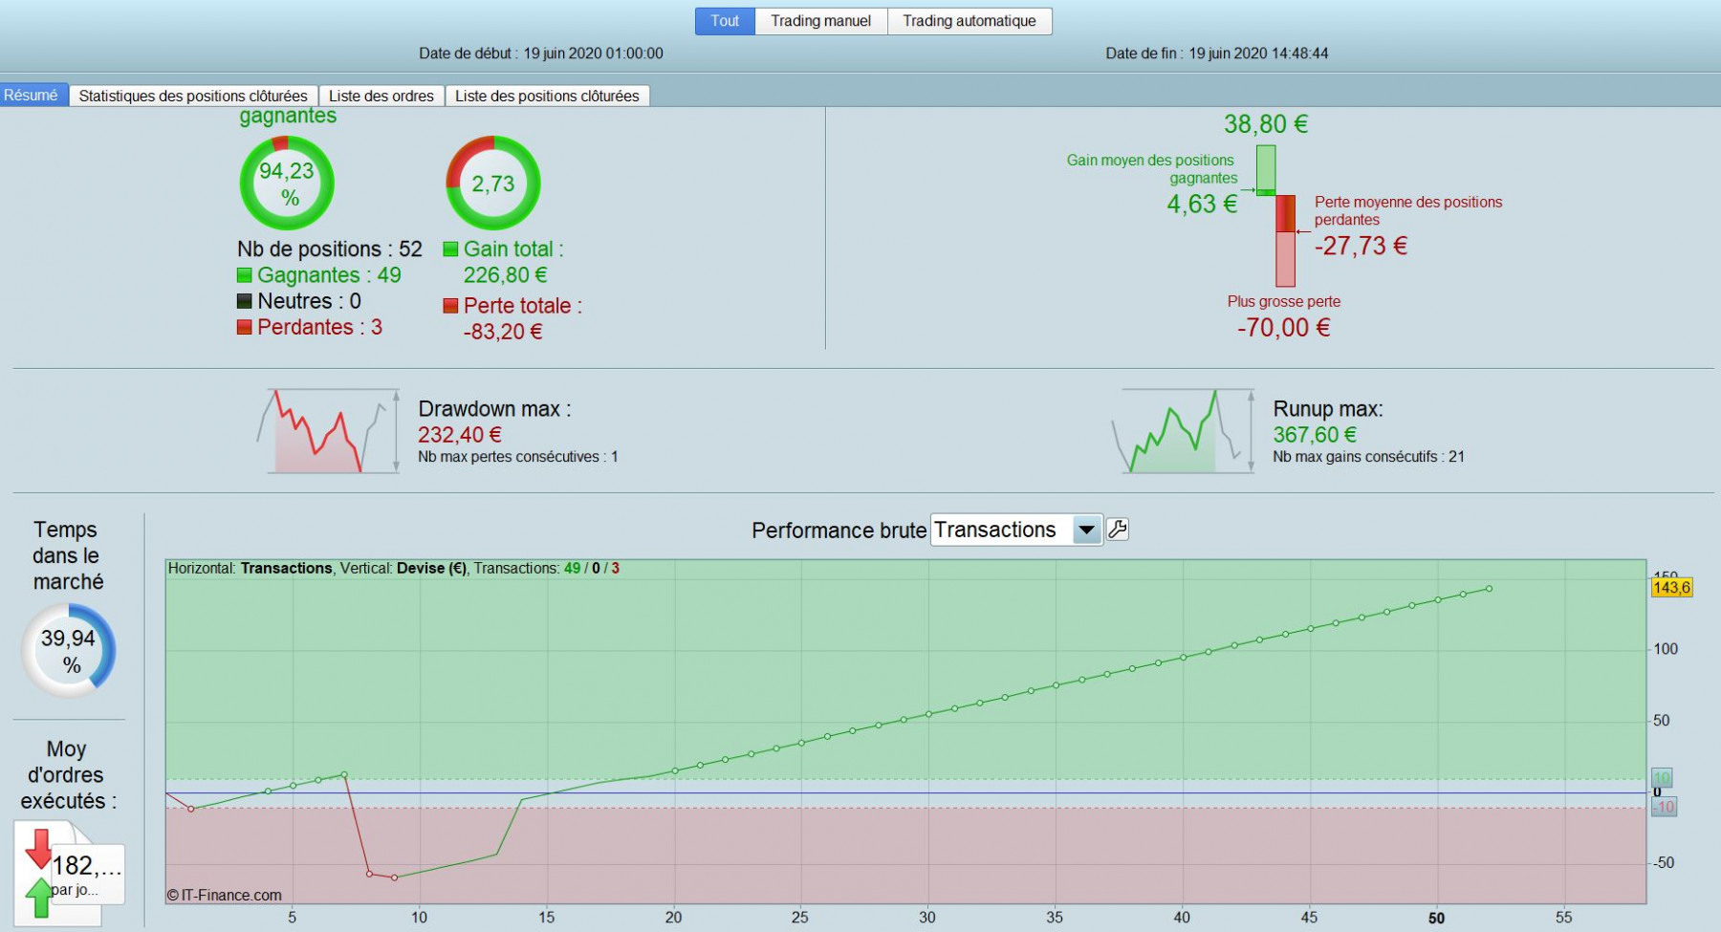1721x932 pixels.
Task: Click the red -10 axis level marker
Action: [x=1665, y=807]
